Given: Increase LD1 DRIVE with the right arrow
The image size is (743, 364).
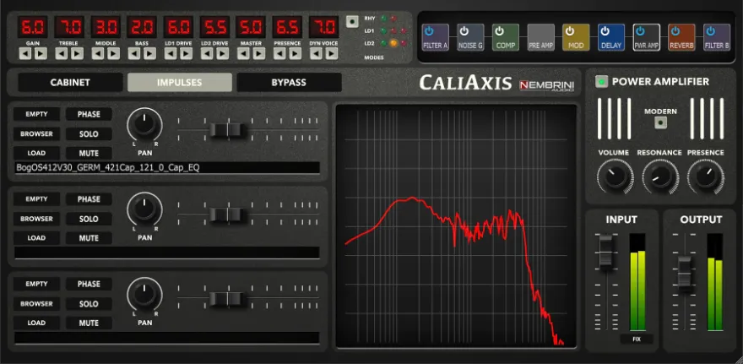Looking at the screenshot, I should [x=187, y=53].
